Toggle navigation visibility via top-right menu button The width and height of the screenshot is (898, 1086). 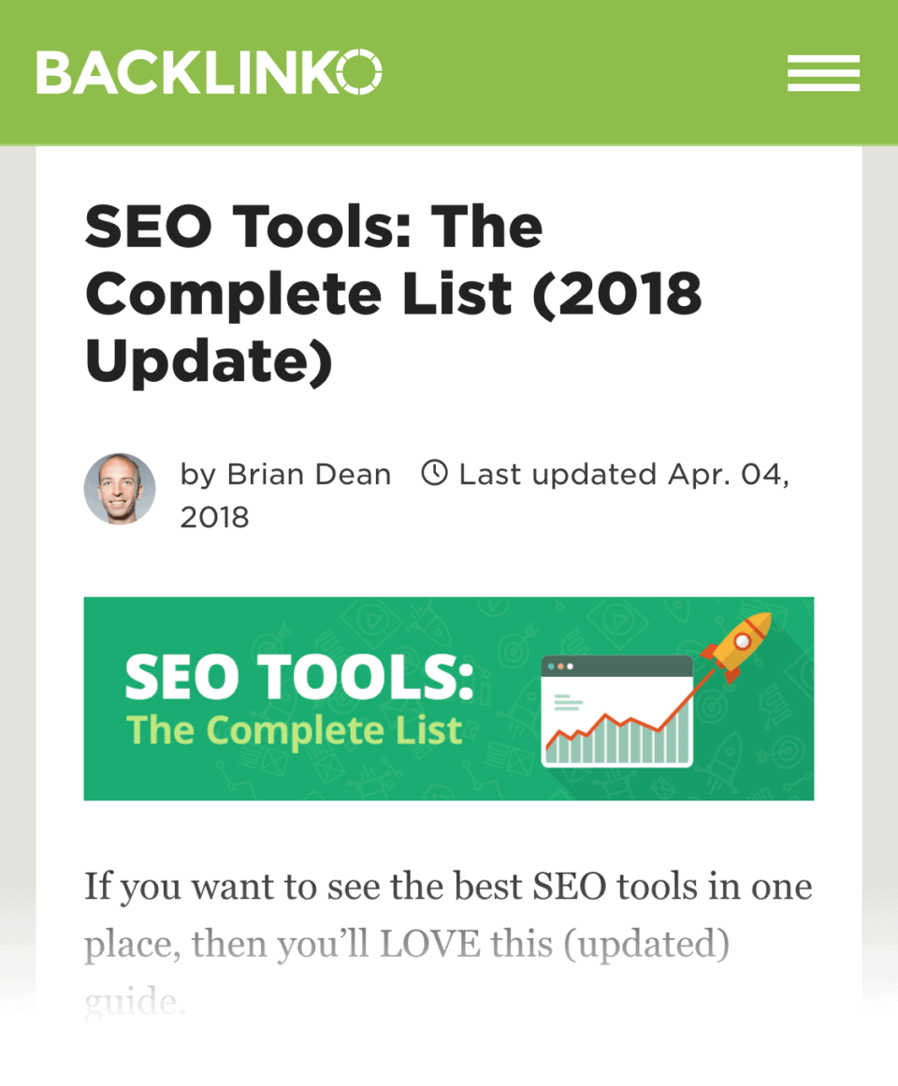(x=823, y=73)
